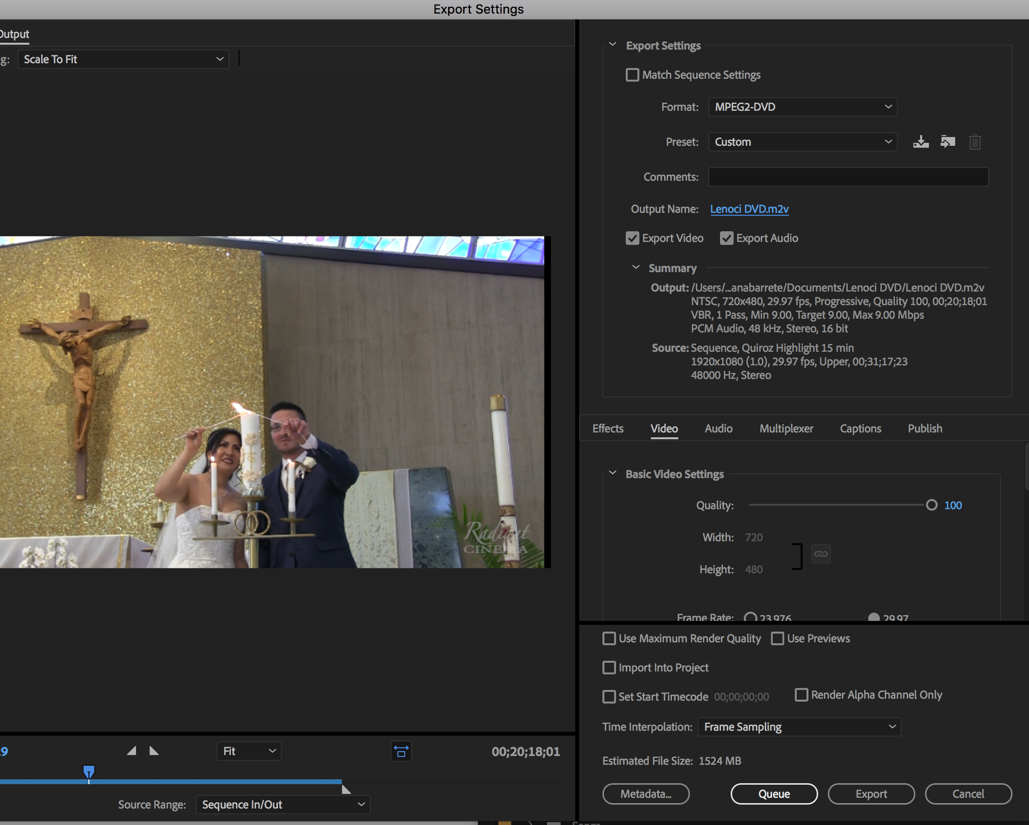
Task: Open the Lenoci DVD.m2v output name link
Action: click(x=749, y=209)
